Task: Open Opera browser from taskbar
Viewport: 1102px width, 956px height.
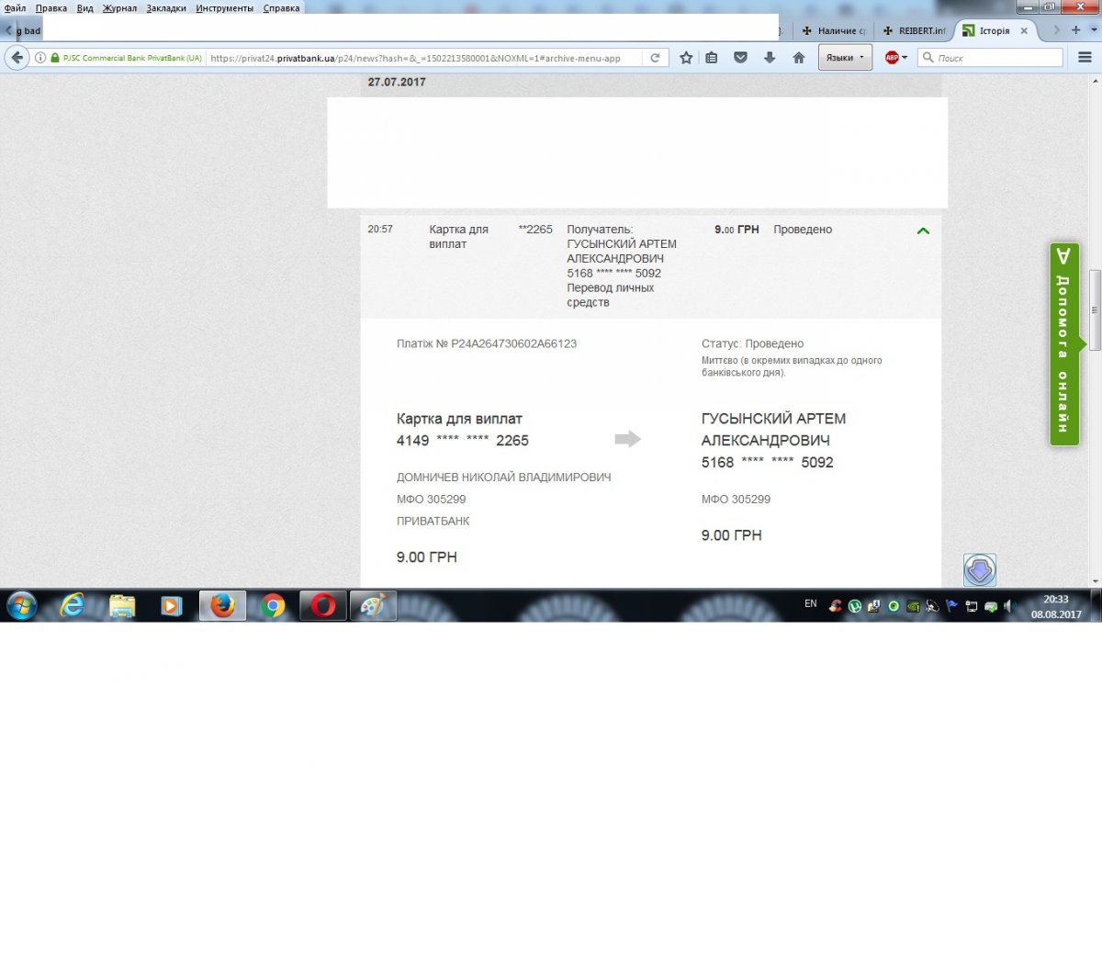Action: pos(323,606)
